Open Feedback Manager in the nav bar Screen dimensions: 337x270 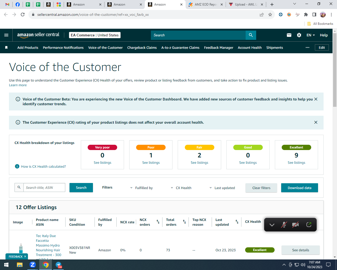[x=219, y=47]
